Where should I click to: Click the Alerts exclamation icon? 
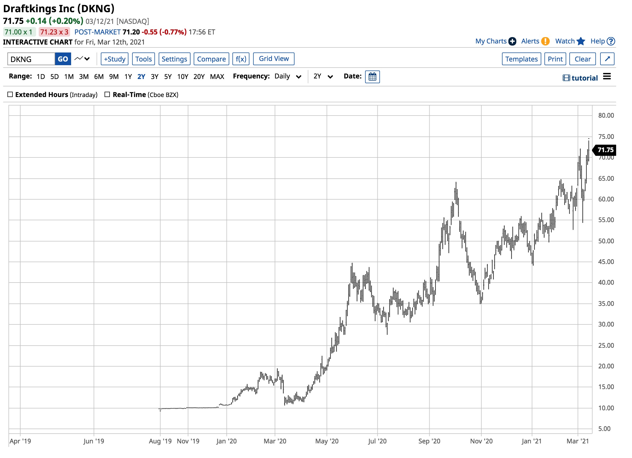[x=545, y=42]
